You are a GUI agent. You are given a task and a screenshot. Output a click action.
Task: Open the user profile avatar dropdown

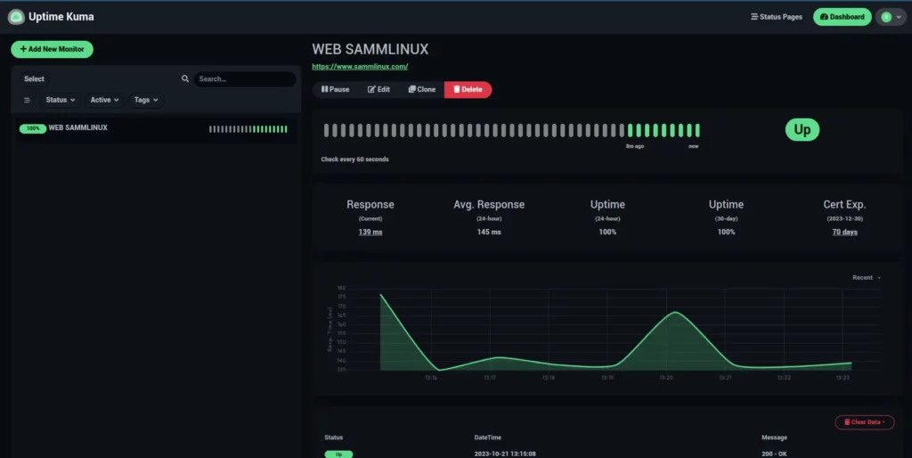(891, 17)
